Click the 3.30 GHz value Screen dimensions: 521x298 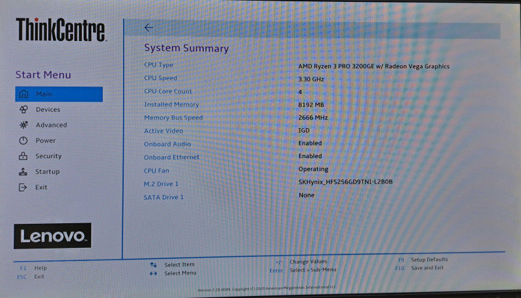tap(311, 79)
